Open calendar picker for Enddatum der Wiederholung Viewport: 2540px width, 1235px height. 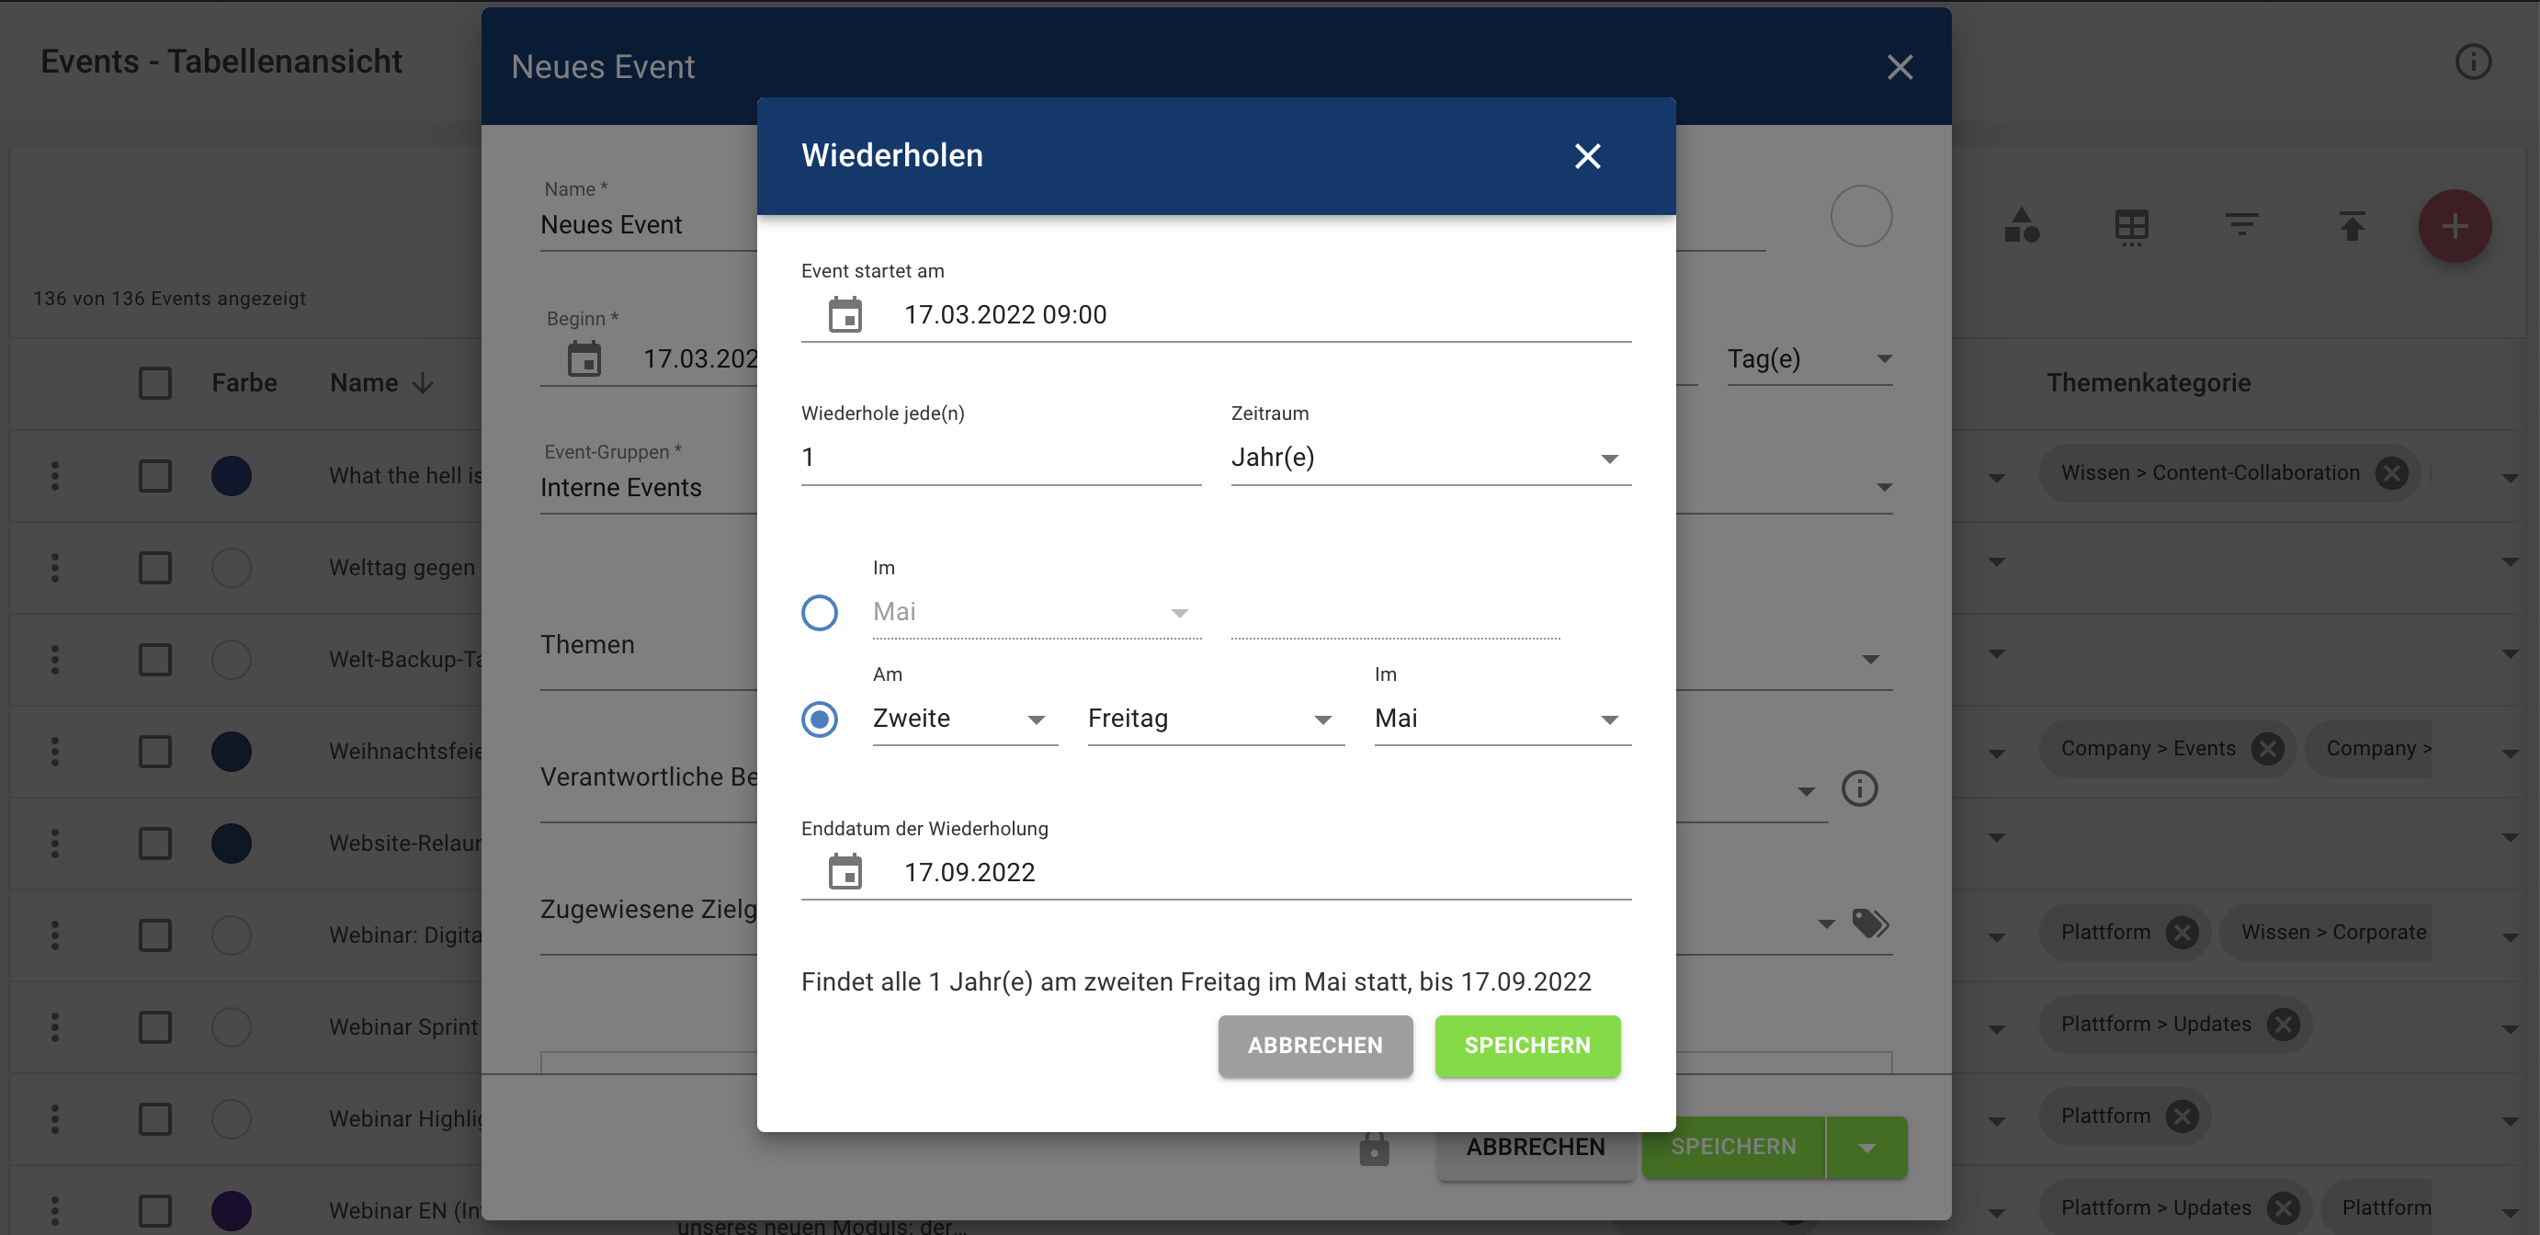pyautogui.click(x=845, y=871)
